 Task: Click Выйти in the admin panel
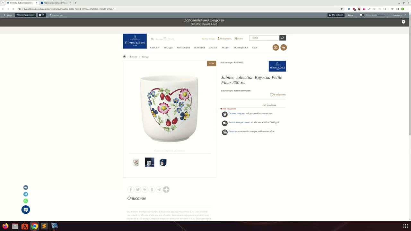[350, 15]
